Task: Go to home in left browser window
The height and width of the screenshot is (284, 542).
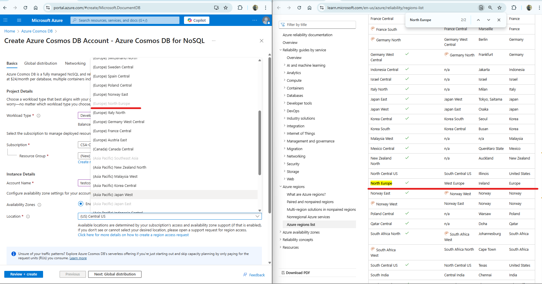Action: pos(36,8)
